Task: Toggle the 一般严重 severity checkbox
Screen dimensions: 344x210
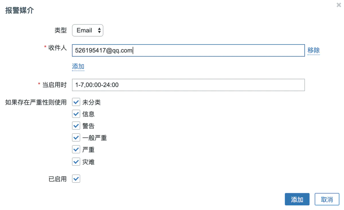Action: (76, 138)
